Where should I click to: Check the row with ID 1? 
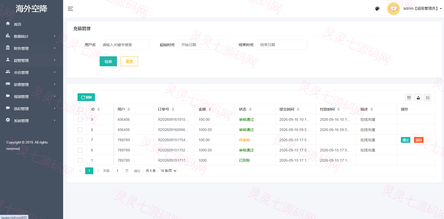[80, 160]
